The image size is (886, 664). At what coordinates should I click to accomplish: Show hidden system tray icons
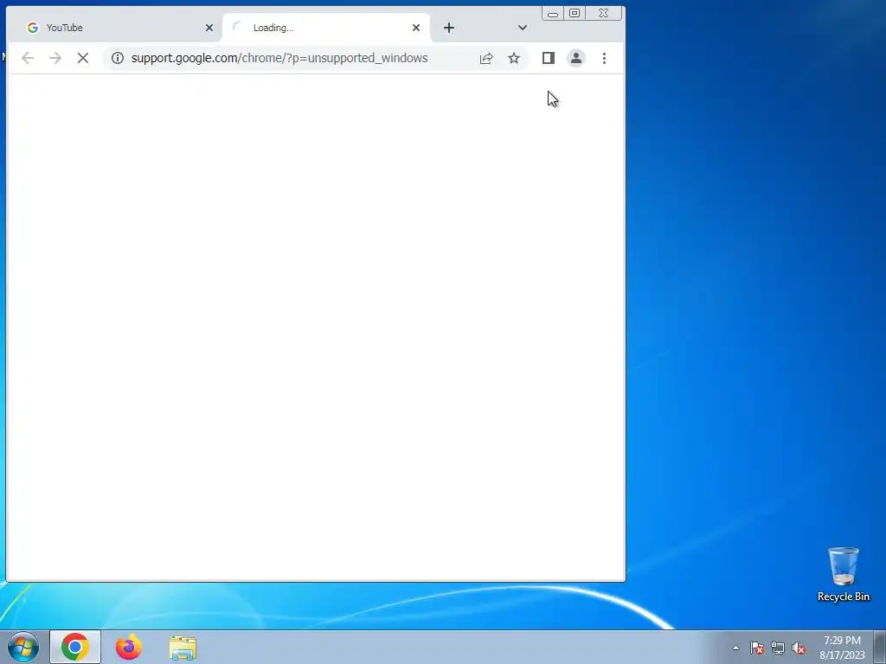(x=735, y=648)
